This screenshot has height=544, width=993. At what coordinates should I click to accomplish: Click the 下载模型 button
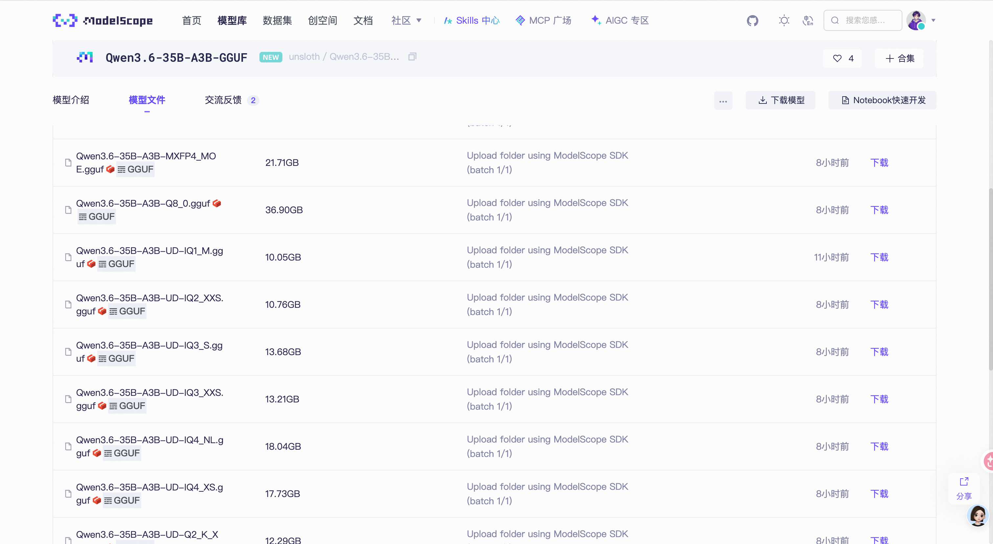[x=781, y=100]
